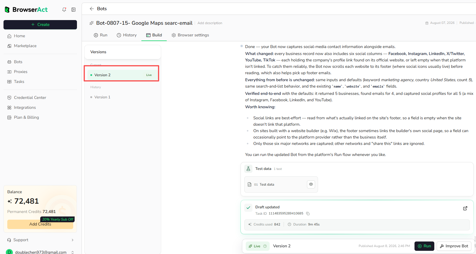Click the BrowserAct logo

point(26,10)
